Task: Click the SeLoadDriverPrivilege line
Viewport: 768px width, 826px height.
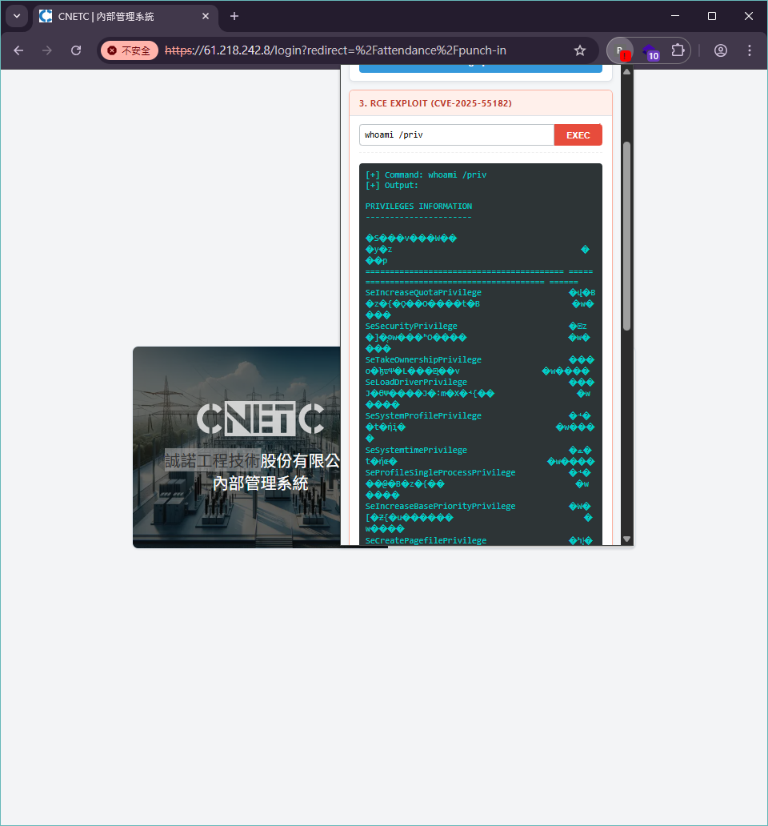Action: [416, 382]
